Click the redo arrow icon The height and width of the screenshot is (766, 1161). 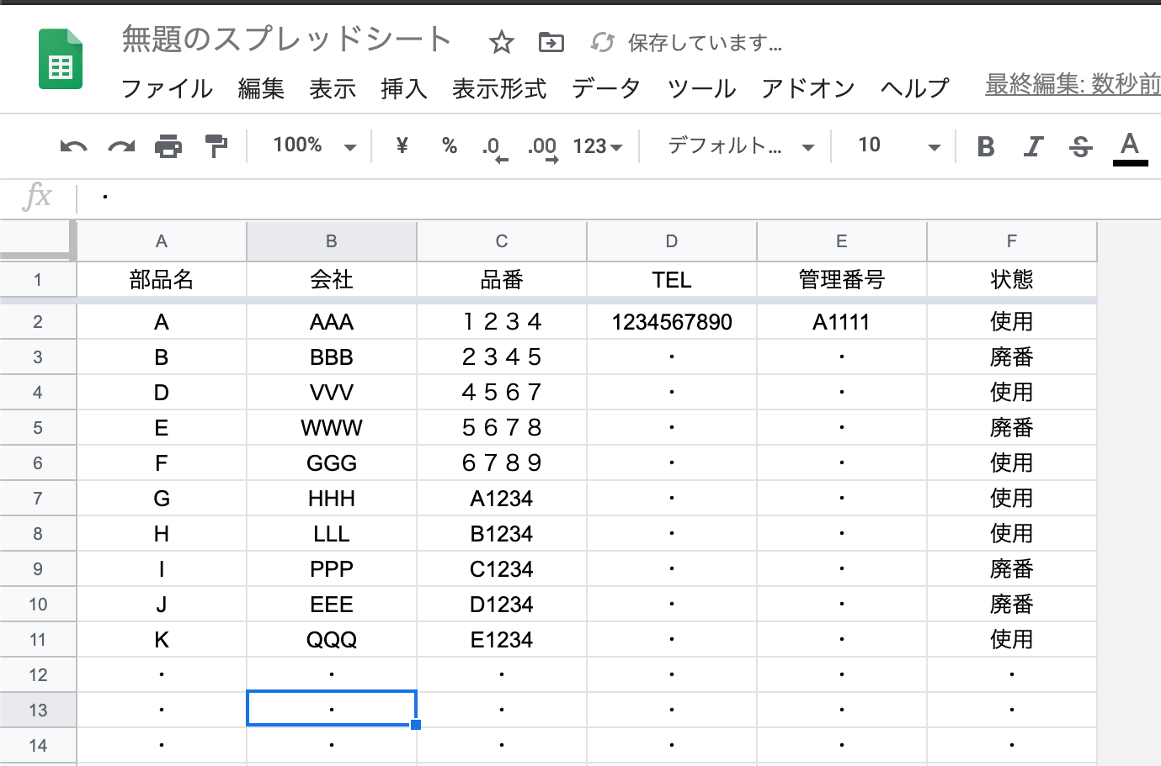tap(121, 147)
